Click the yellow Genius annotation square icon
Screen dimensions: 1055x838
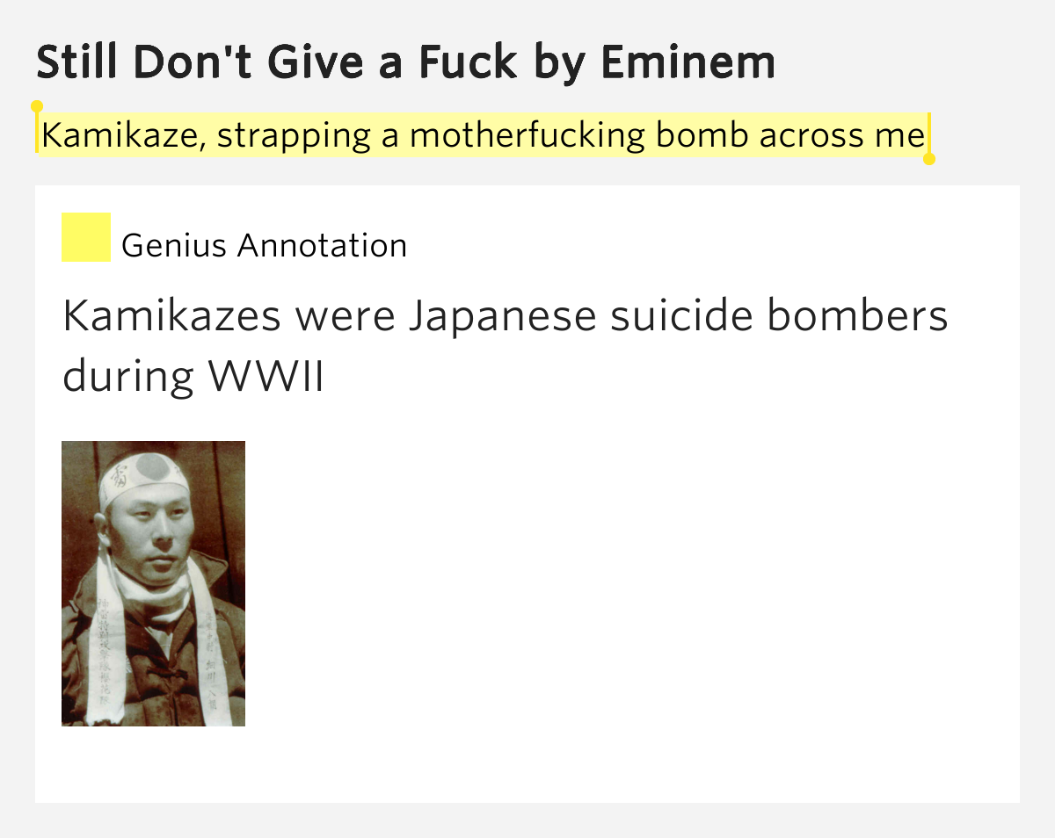[86, 237]
